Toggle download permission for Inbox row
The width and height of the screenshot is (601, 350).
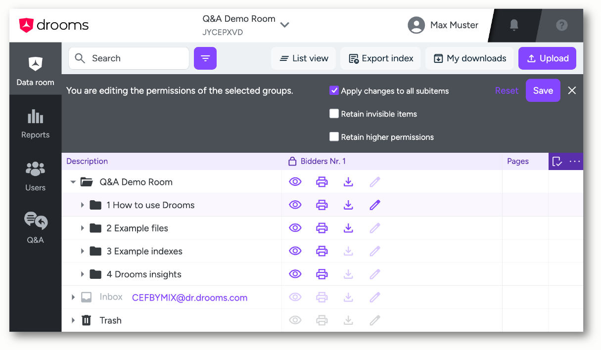pos(348,297)
